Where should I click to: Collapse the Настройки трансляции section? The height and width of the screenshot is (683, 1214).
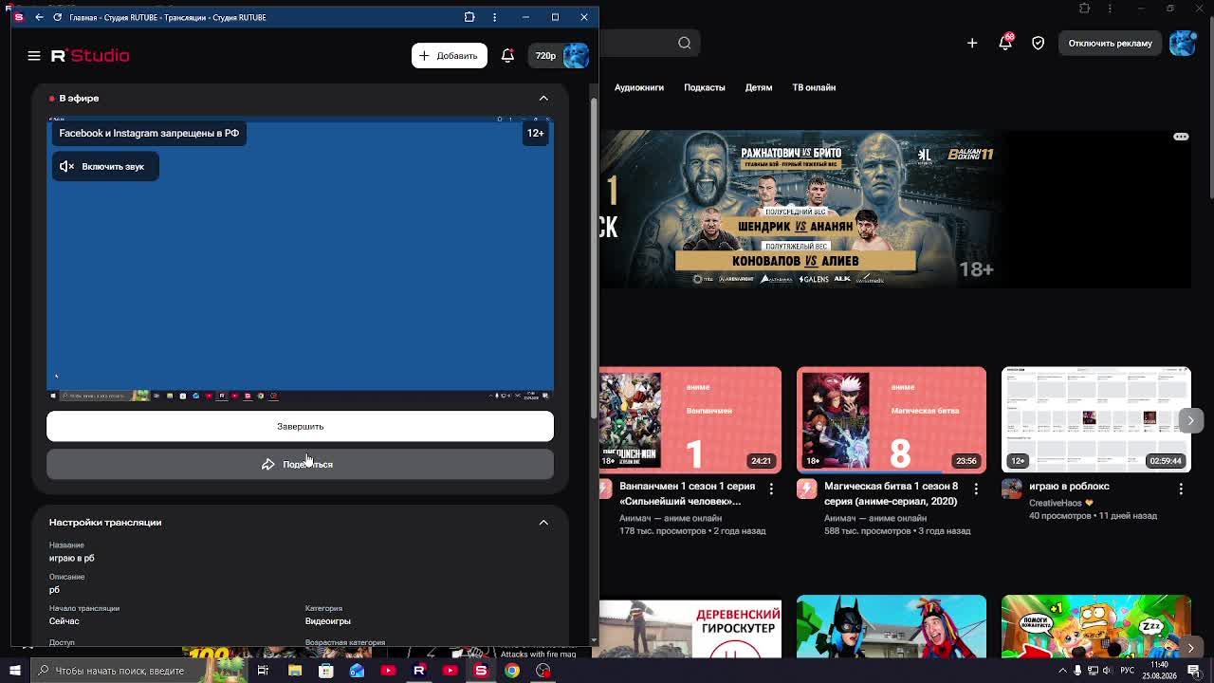[543, 523]
